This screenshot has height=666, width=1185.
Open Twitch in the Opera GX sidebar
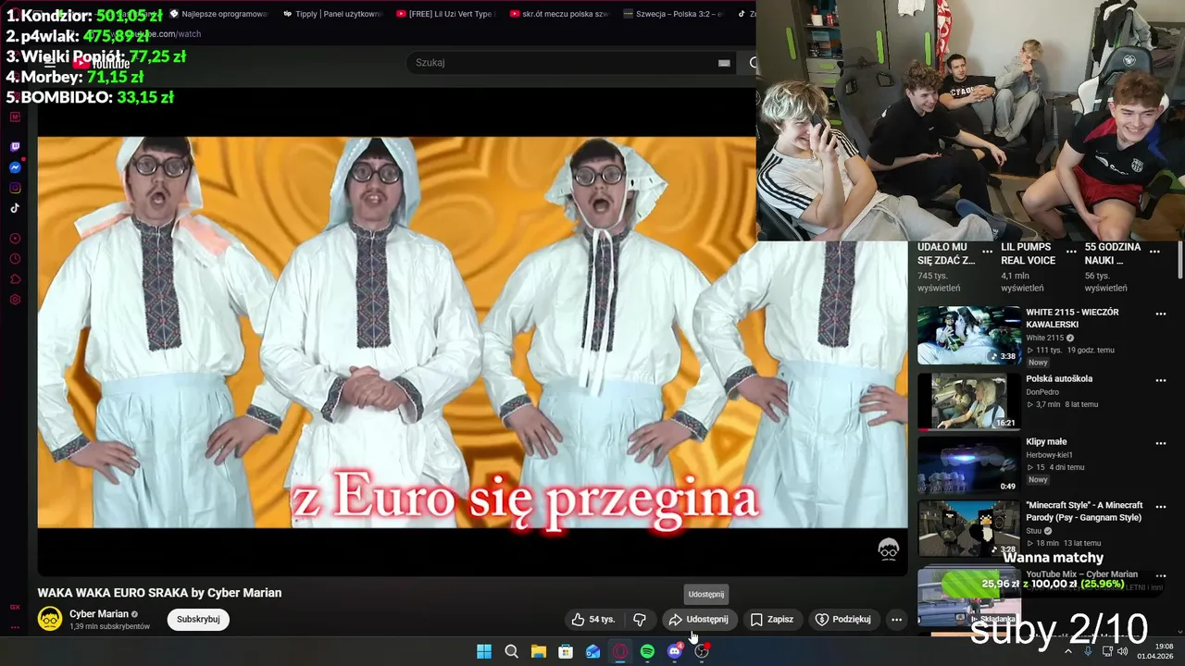tap(15, 147)
